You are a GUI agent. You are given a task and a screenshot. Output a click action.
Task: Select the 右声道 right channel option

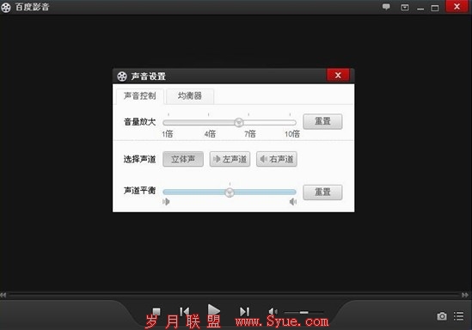pos(277,159)
